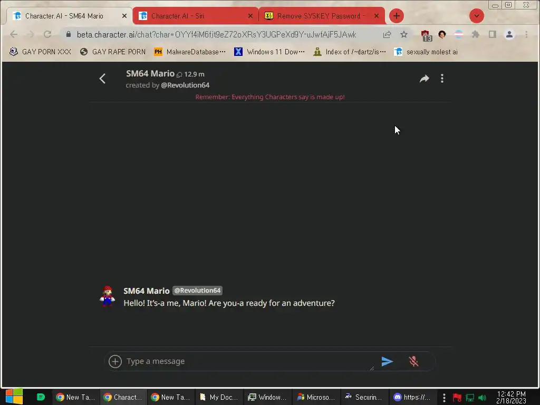Select Mario's greeting message text

(x=229, y=303)
